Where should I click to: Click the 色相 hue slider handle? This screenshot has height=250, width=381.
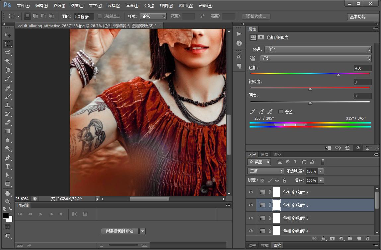tap(338, 75)
